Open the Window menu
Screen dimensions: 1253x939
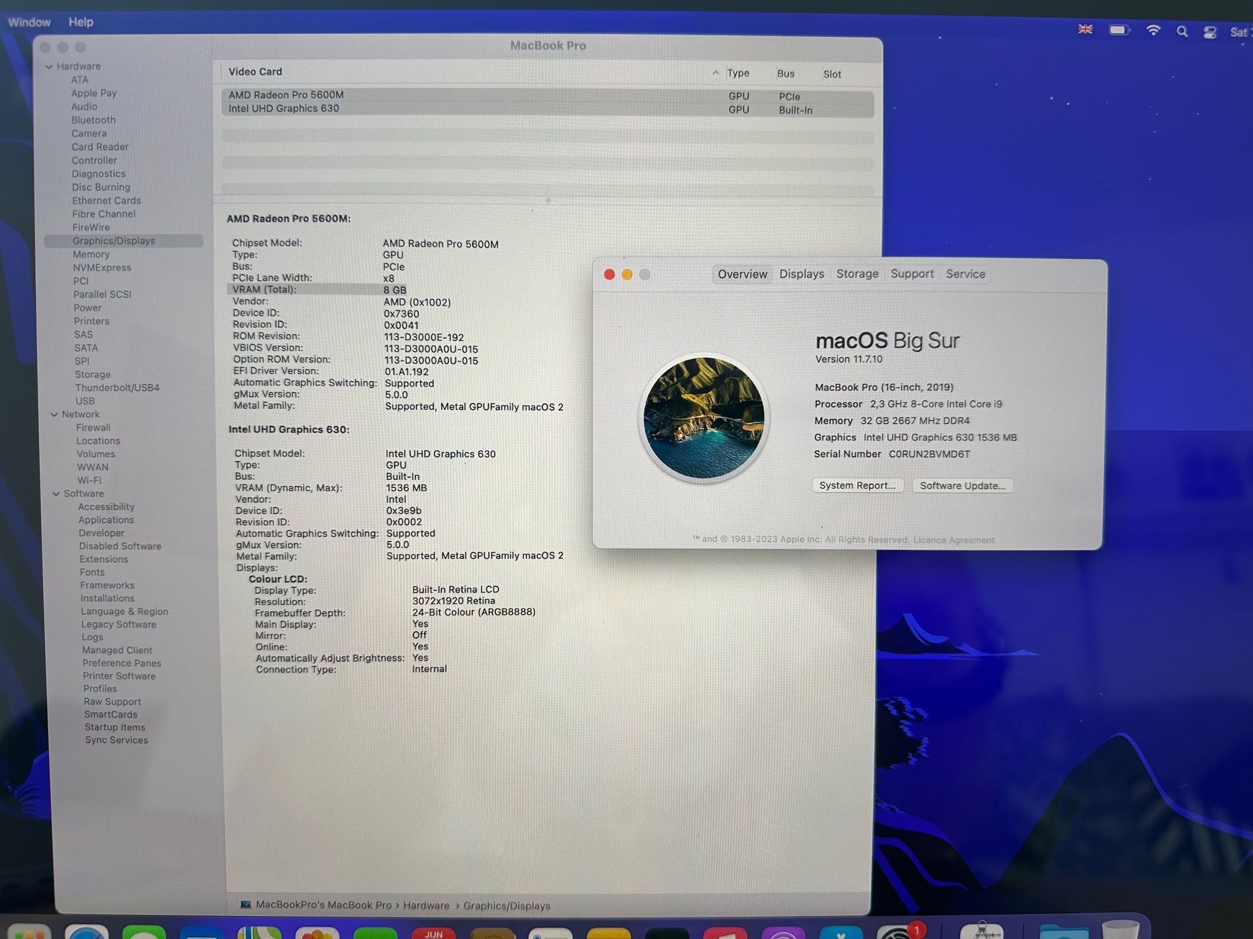coord(29,22)
